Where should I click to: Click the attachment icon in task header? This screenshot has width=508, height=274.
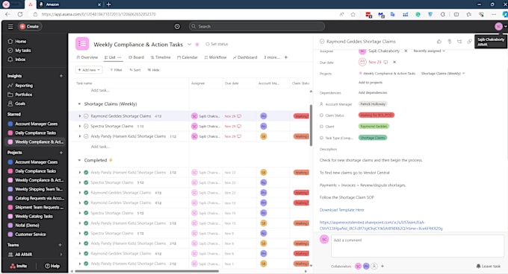(x=450, y=41)
